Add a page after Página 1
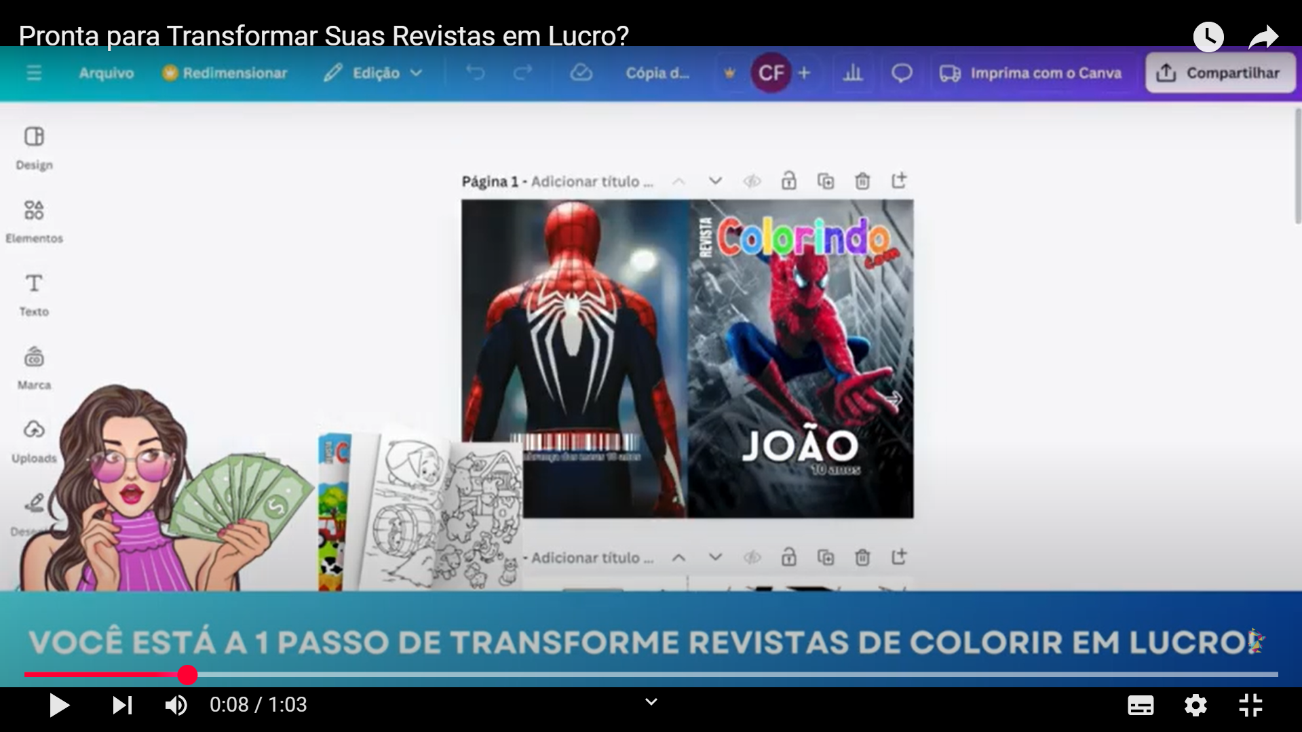Screen dimensions: 1302x732 pos(899,180)
